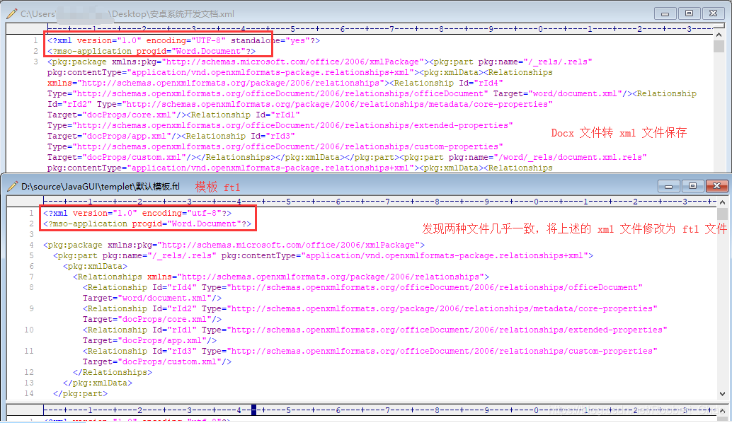The height and width of the screenshot is (423, 732).
Task: Click the cursor marker on the bottom ruler
Action: (x=253, y=410)
